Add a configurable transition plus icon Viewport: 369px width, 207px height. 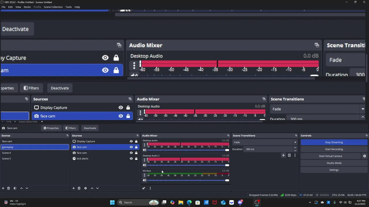(x=283, y=155)
